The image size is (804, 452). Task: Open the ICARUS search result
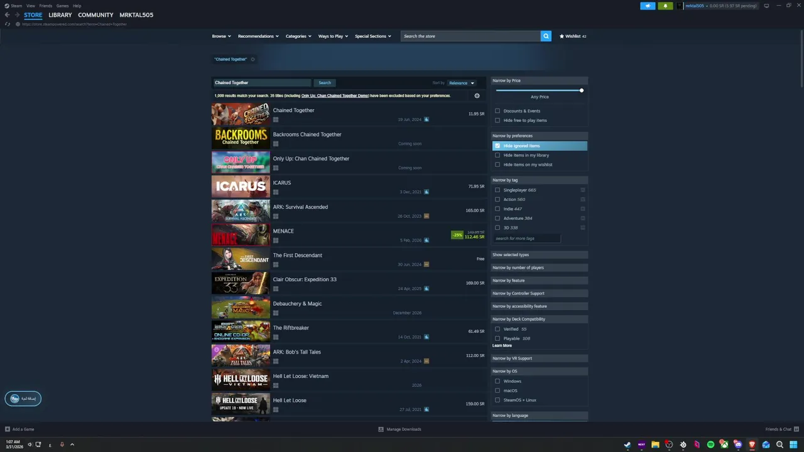pos(349,187)
